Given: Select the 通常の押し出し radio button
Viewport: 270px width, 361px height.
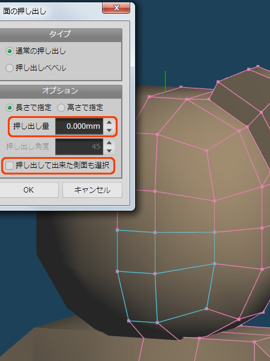Looking at the screenshot, I should (10, 51).
